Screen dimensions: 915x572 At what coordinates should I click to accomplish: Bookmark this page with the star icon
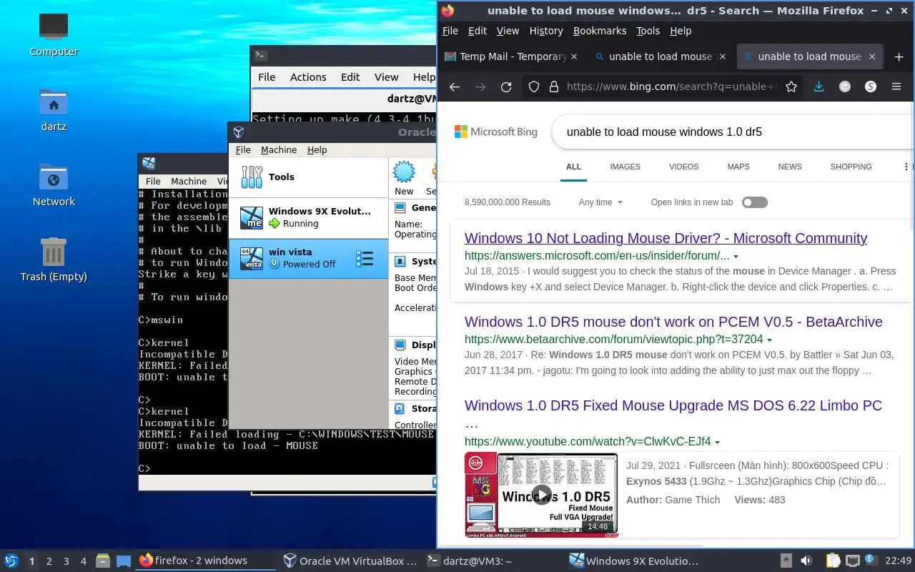click(791, 87)
